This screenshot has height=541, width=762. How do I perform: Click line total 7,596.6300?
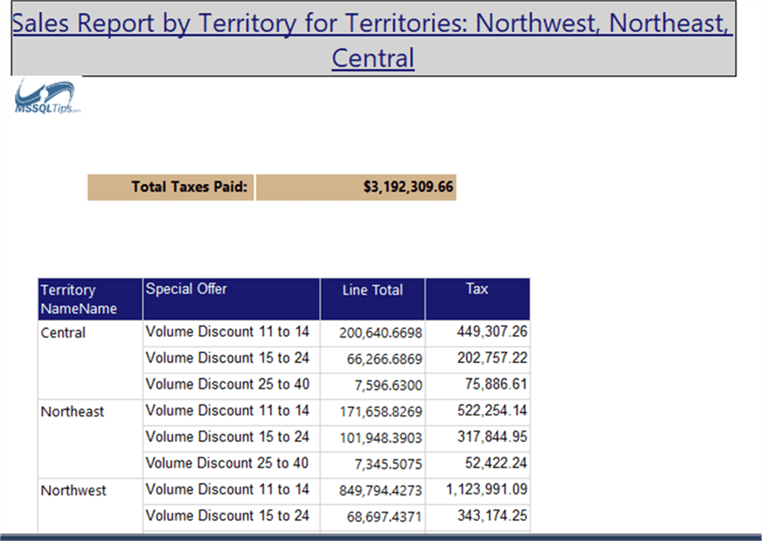[373, 386]
